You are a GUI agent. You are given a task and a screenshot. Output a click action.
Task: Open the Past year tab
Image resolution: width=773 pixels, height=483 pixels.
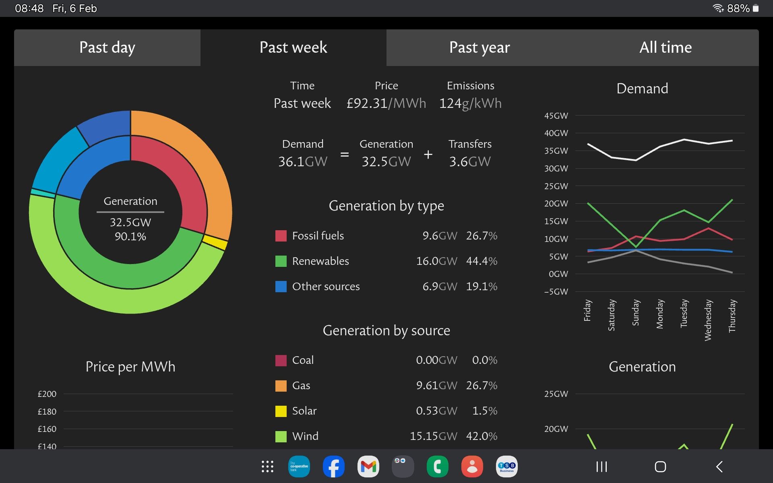point(479,47)
